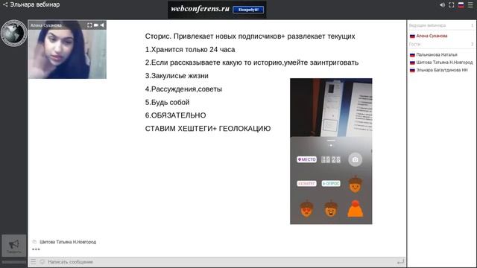This screenshot has height=268, width=477.
Task: Click the Алена Суханова video feed
Action: (67, 50)
